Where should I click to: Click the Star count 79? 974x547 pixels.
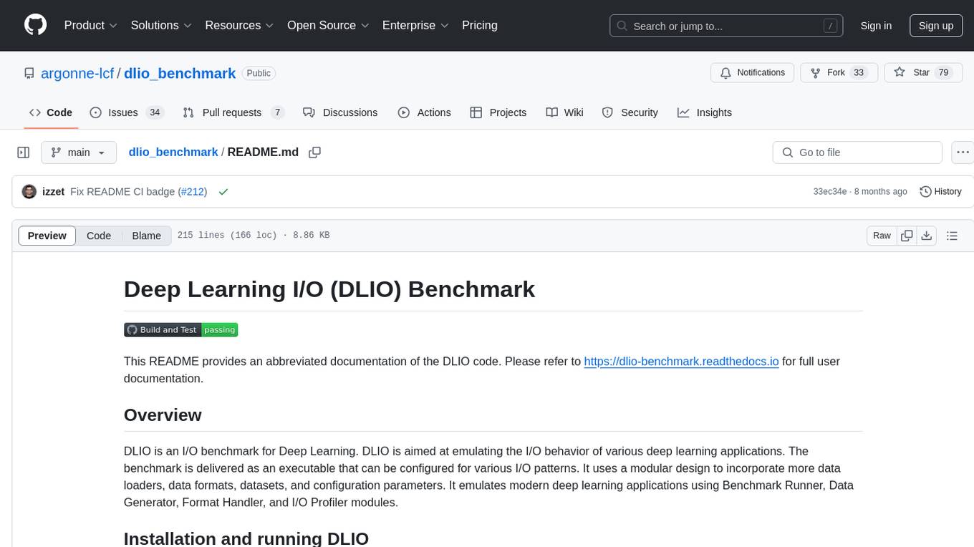point(943,73)
